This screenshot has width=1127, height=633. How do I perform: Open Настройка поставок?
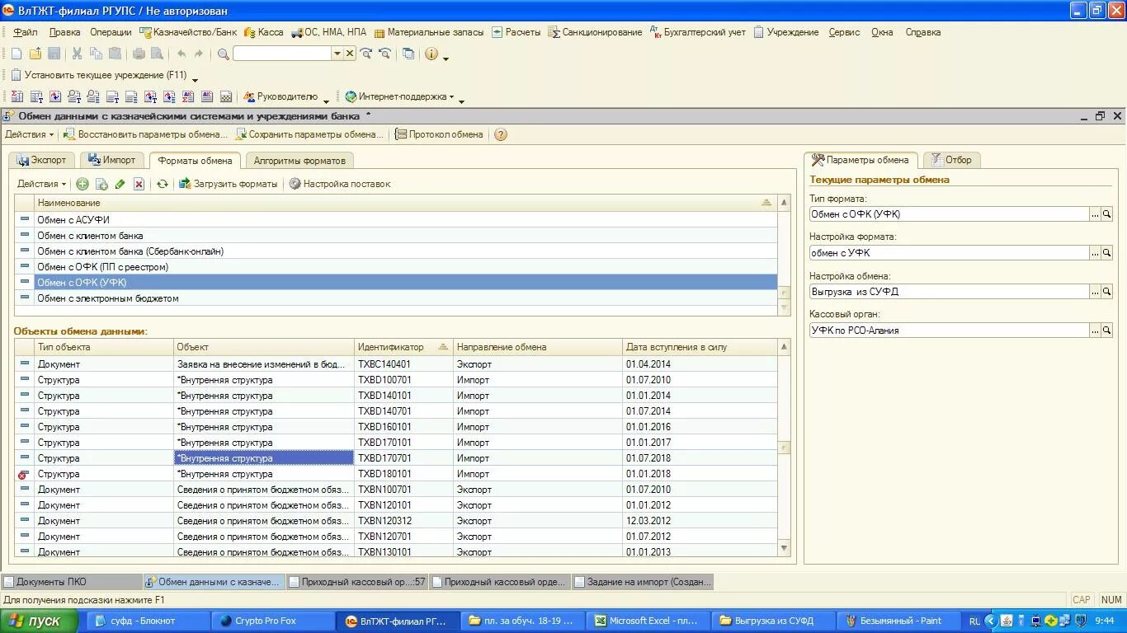pyautogui.click(x=339, y=184)
